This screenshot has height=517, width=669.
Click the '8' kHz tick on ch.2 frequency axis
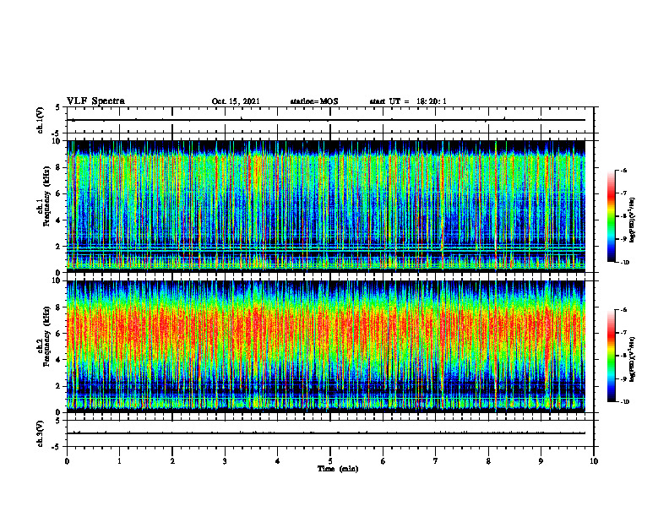tap(59, 307)
